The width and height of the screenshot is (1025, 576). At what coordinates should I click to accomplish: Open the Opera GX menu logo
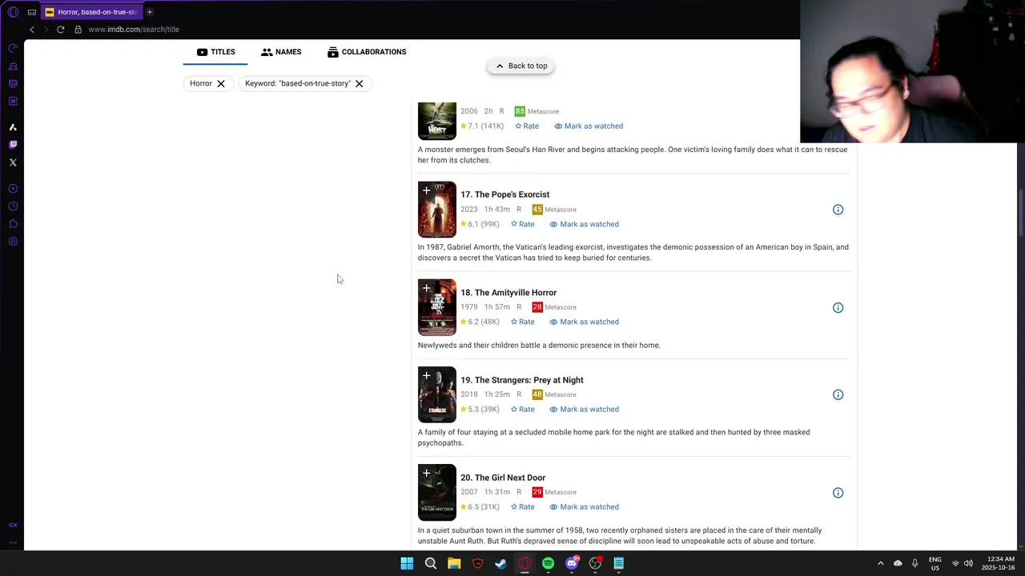[x=13, y=12]
